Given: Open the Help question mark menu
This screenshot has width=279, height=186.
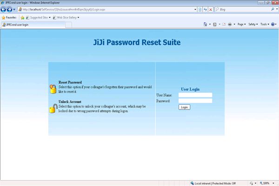Looking at the screenshot, I should 274,24.
